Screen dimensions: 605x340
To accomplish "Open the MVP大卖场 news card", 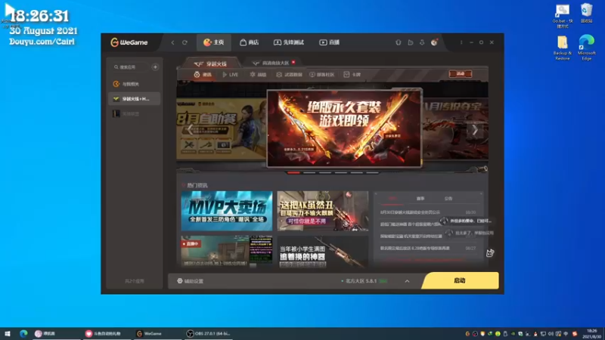I will [x=227, y=211].
